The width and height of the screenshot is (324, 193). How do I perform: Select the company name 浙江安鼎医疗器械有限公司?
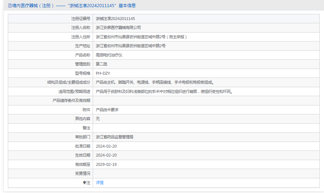(x=118, y=28)
